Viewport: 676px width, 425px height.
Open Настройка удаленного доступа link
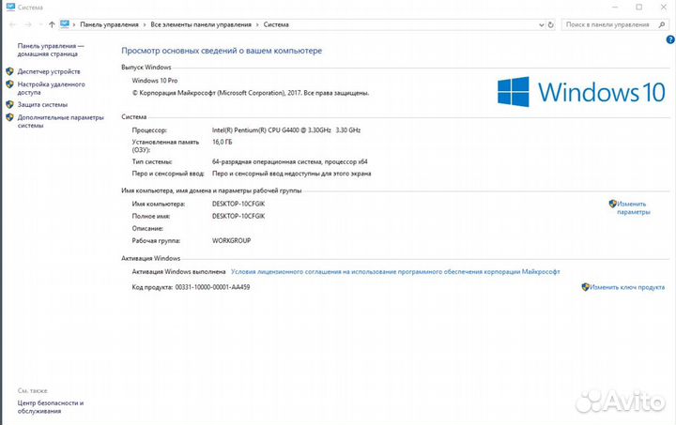tap(51, 88)
